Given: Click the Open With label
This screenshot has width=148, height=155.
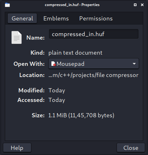Looking at the screenshot, I should click(29, 64).
